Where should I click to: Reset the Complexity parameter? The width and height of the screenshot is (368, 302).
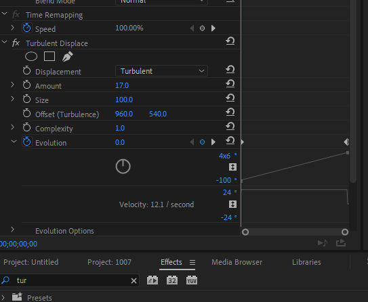point(230,127)
